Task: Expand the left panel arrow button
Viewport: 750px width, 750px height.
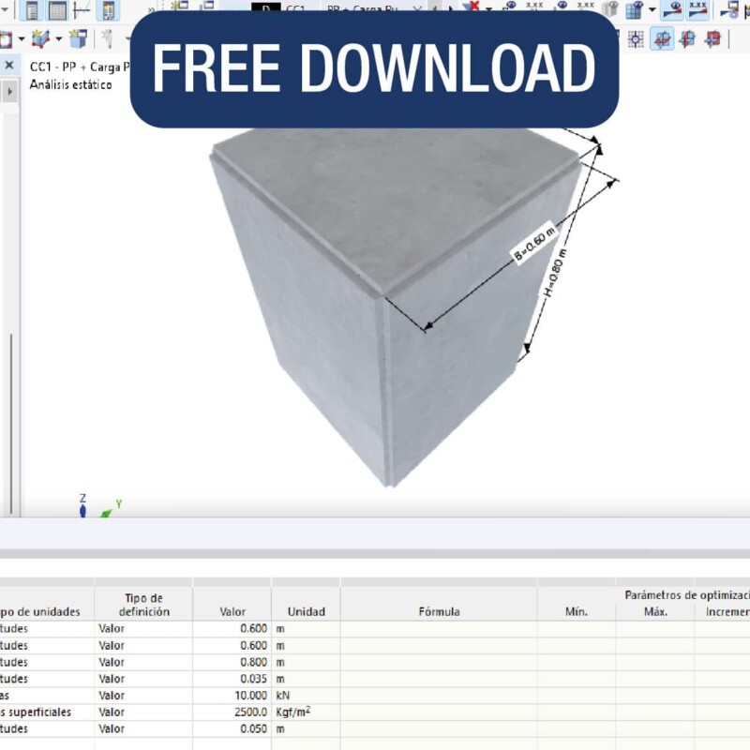Action: (9, 91)
